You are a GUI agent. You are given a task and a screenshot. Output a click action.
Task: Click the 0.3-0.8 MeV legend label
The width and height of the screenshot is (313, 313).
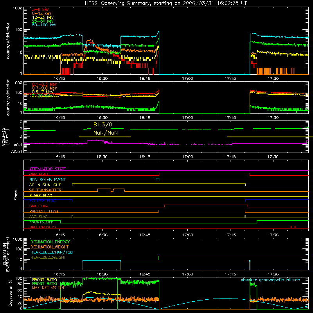click(45, 88)
